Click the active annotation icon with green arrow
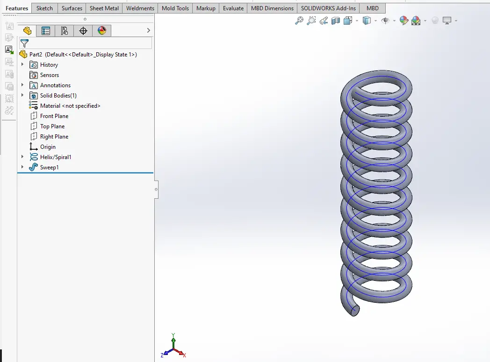This screenshot has width=490, height=362. (x=9, y=49)
